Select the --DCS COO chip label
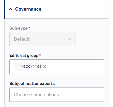113x107 pixels. click(x=29, y=67)
